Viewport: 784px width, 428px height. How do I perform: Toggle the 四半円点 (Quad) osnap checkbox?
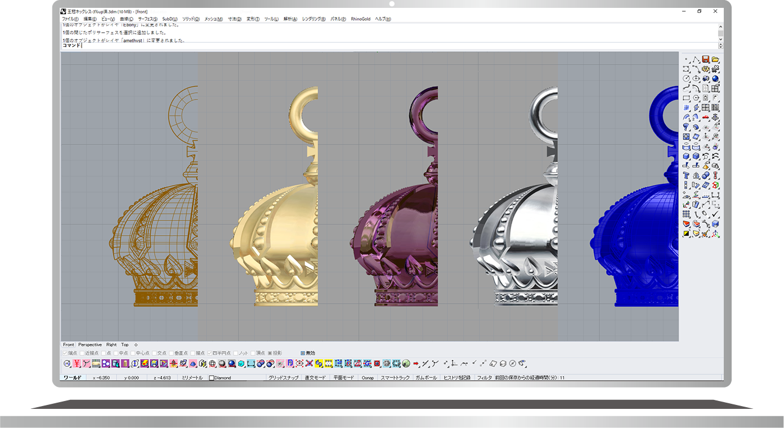210,353
